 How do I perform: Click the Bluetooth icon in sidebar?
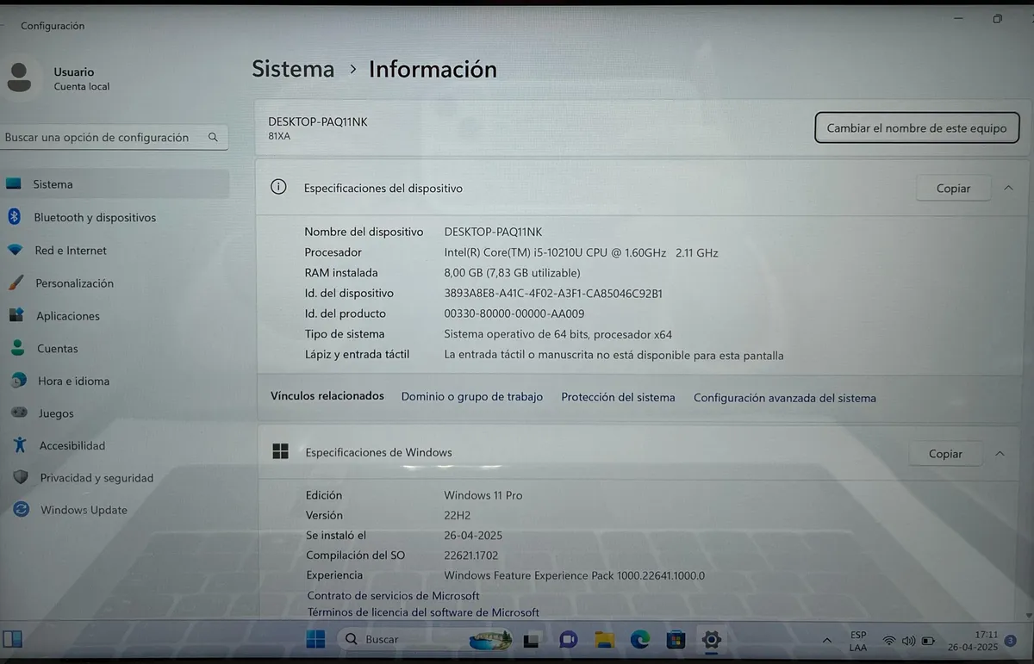[x=15, y=217]
